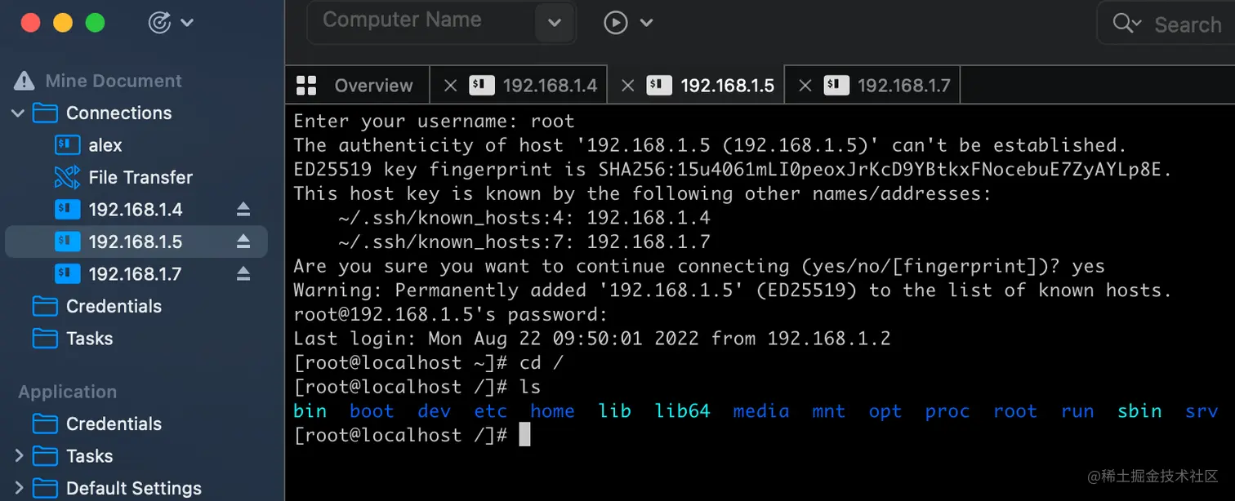Select the Credentials folder under Mine Document
The height and width of the screenshot is (501, 1235).
114,306
